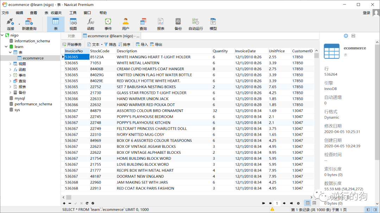Viewport: 380px width, 213px height.
Task: Click the add record plus icon
Action: pyautogui.click(x=64, y=203)
